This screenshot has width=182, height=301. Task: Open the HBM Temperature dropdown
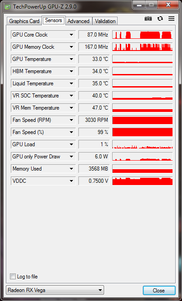tap(71, 71)
